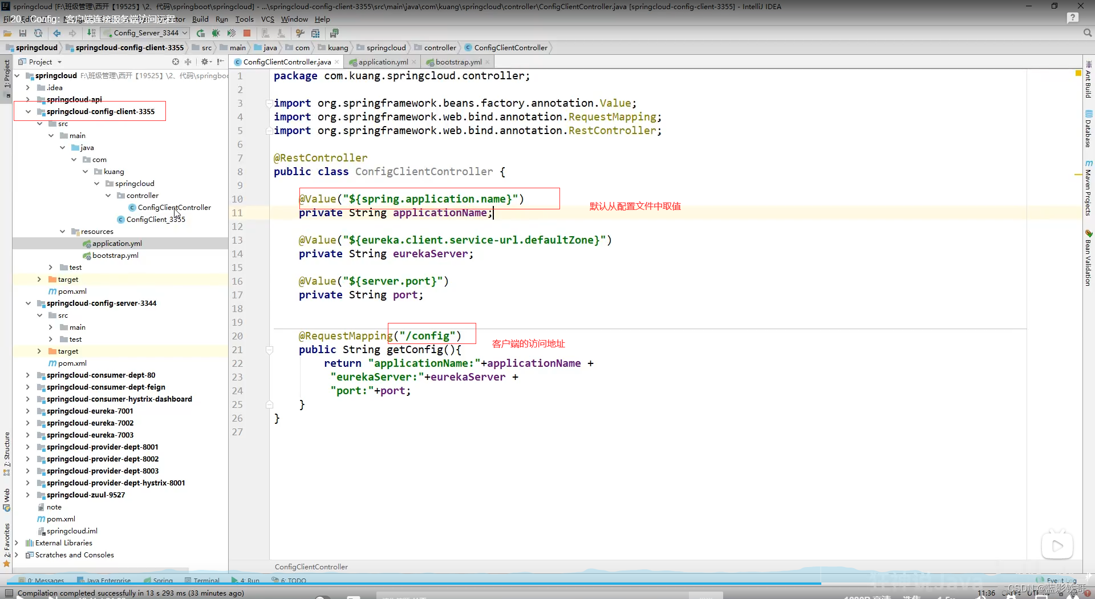This screenshot has height=599, width=1095.
Task: Select ConfigClient_3355 class in project tree
Action: click(156, 220)
